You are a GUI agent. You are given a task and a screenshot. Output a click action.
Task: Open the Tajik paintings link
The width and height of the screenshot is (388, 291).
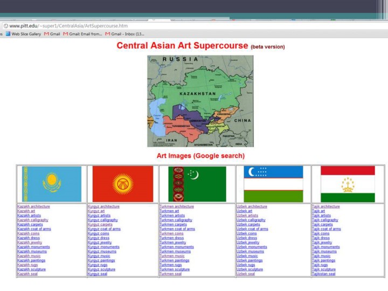click(x=323, y=260)
